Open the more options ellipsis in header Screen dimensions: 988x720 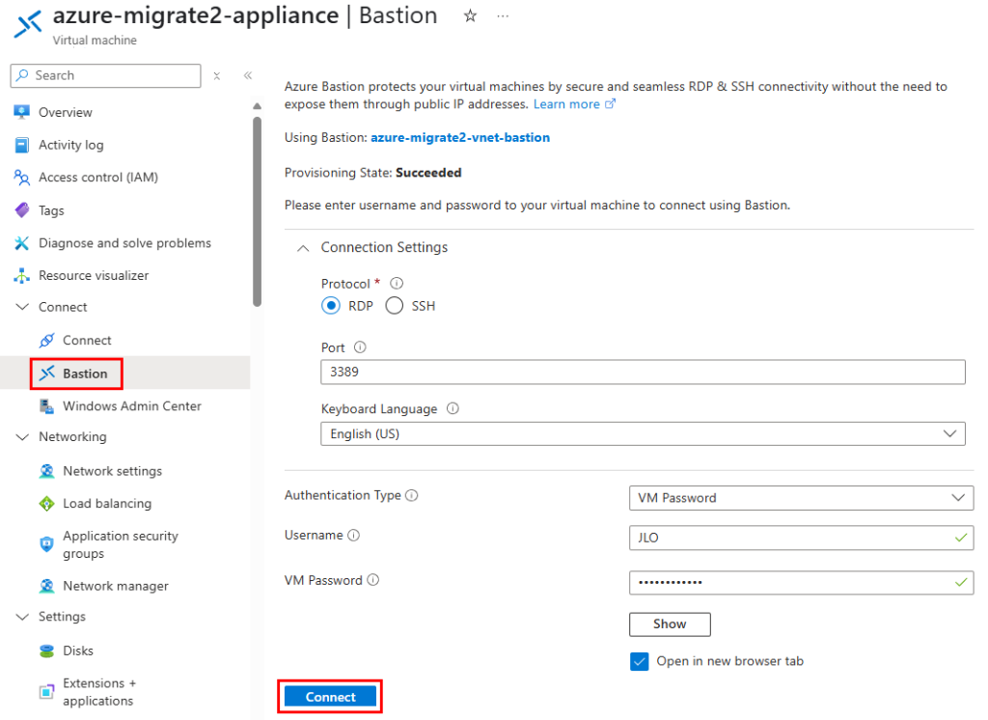(x=502, y=15)
